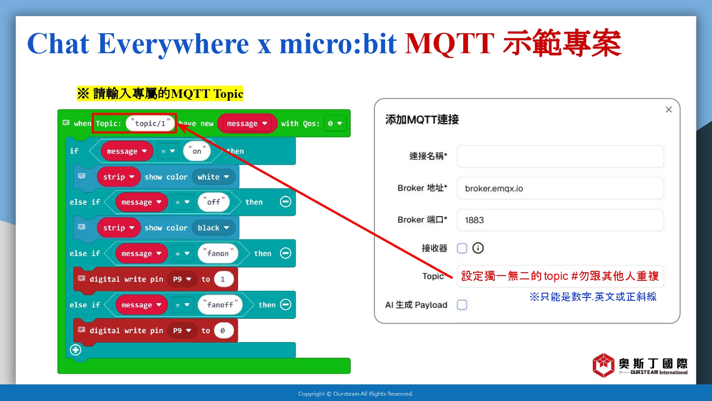The height and width of the screenshot is (401, 712).
Task: Open the black color dropdown
Action: (213, 228)
